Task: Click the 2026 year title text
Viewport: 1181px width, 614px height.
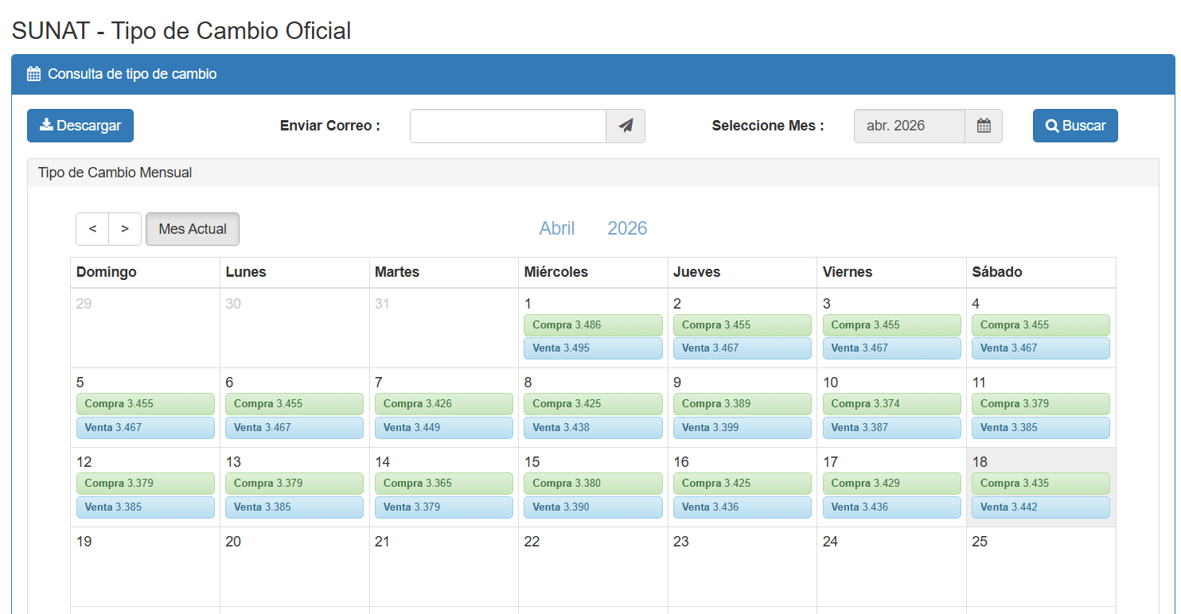Action: [x=627, y=229]
